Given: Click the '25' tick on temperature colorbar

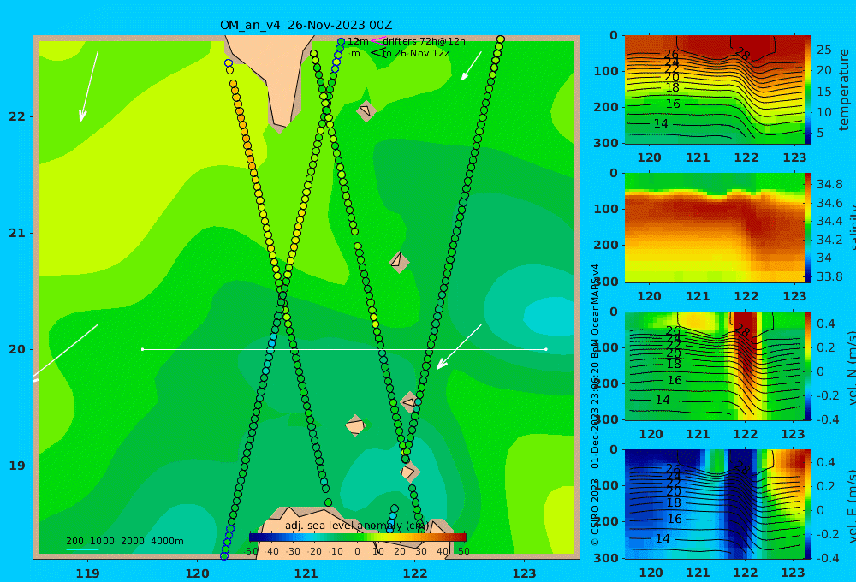Looking at the screenshot, I should 823,50.
